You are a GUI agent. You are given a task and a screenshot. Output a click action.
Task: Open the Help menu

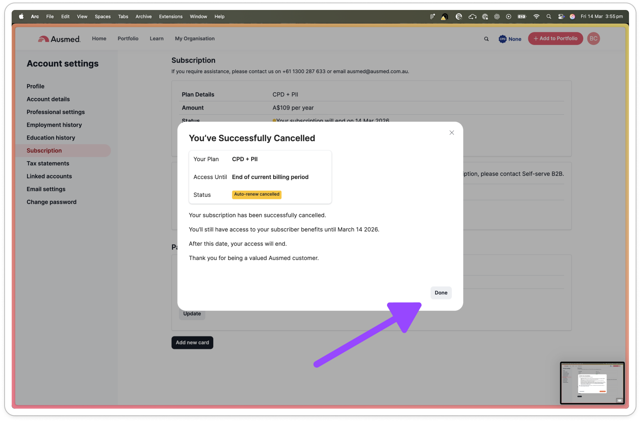219,17
